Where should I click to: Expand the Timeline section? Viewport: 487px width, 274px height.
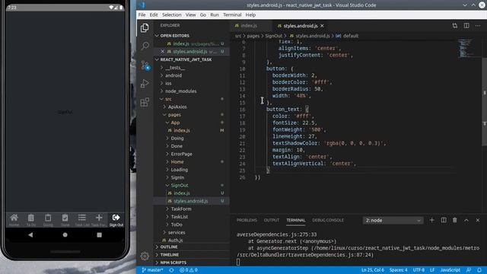pos(169,255)
